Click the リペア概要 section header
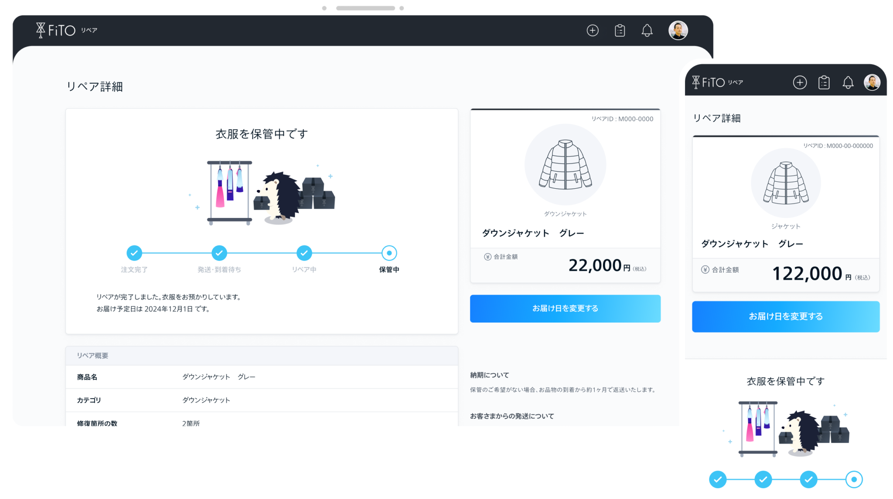Image resolution: width=893 pixels, height=499 pixels. point(262,356)
